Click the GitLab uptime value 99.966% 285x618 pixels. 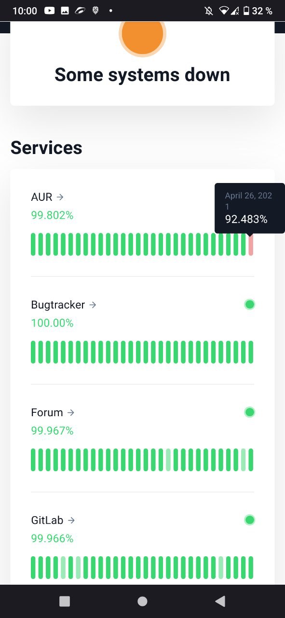pos(52,538)
